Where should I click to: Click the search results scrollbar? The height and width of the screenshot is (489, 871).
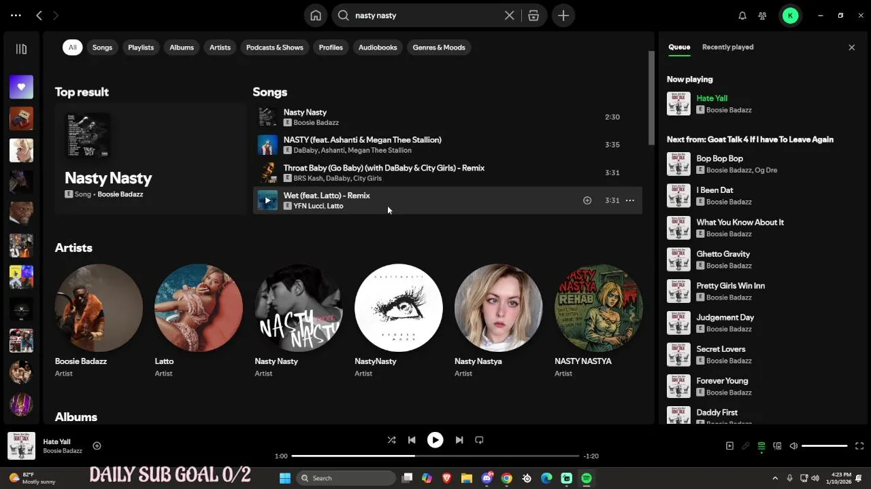[651, 98]
